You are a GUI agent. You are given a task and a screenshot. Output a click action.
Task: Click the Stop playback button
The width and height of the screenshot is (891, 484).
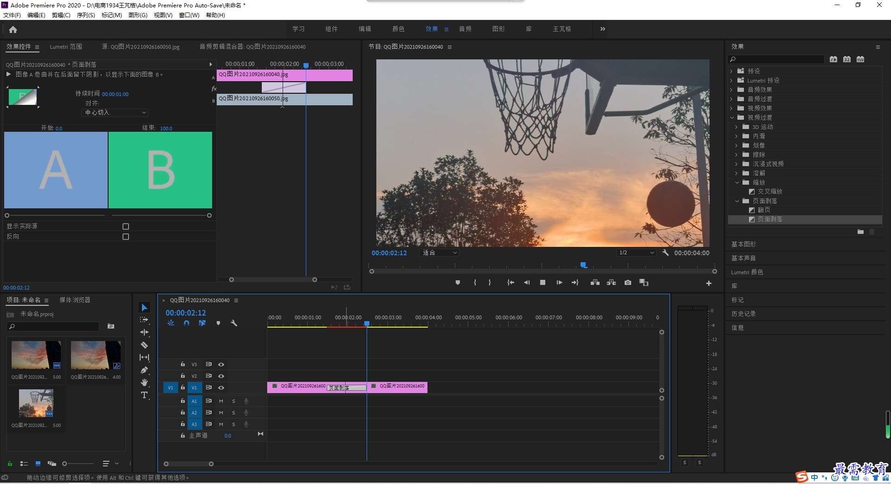tap(542, 283)
